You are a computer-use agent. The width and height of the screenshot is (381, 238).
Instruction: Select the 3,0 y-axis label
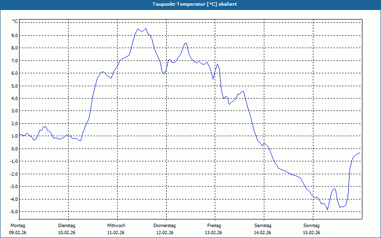15,111
